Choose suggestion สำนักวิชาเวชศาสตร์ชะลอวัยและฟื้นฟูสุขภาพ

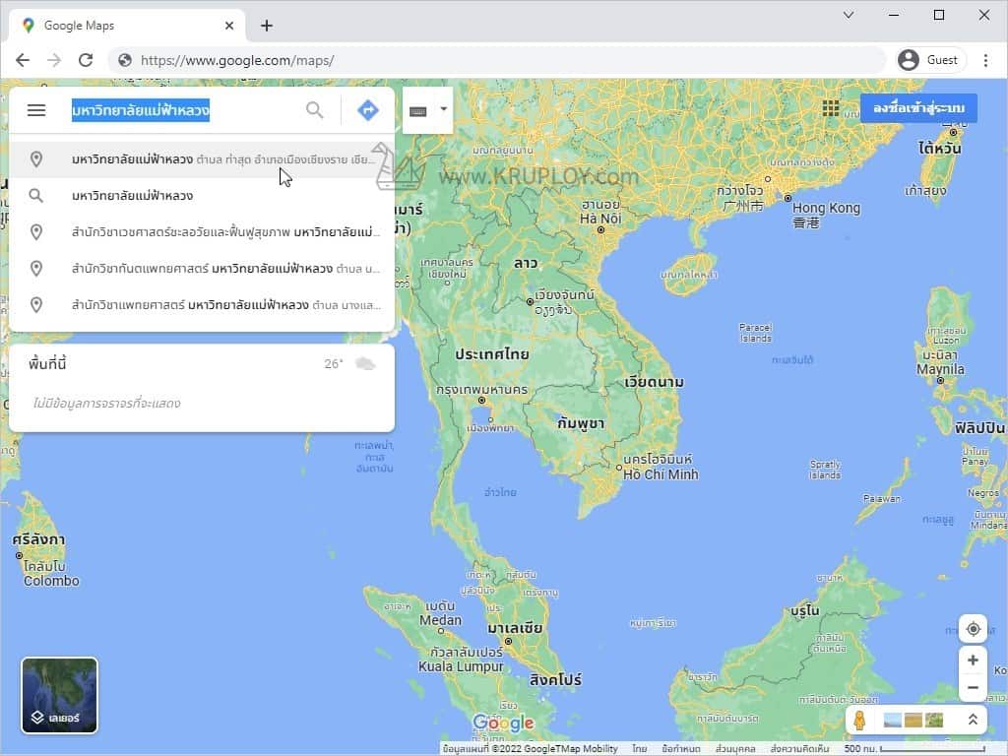[x=202, y=232]
